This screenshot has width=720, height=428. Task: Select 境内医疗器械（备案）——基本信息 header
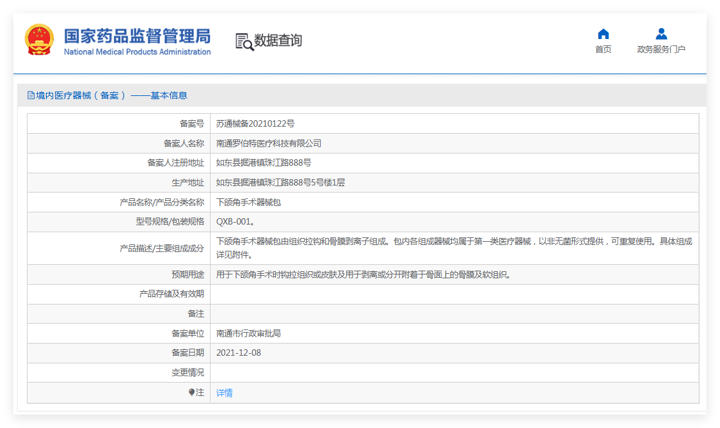pyautogui.click(x=111, y=95)
